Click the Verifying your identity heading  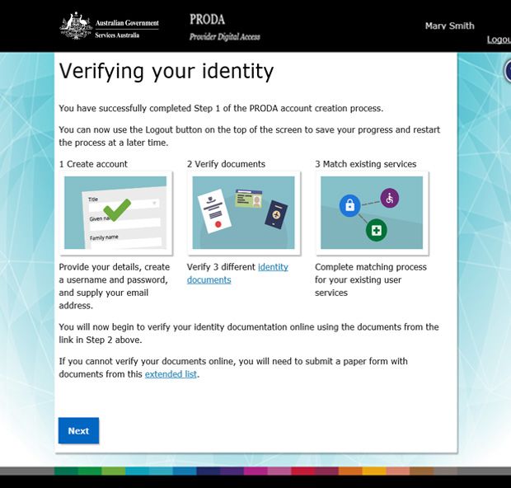[166, 72]
